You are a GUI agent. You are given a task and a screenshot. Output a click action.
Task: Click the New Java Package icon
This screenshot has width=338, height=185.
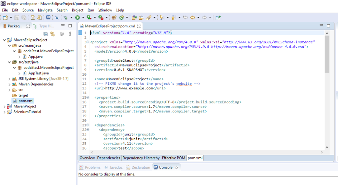pyautogui.click(x=114, y=18)
